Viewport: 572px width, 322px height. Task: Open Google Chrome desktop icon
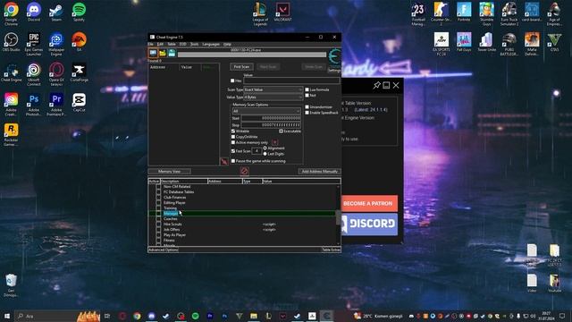[12, 13]
